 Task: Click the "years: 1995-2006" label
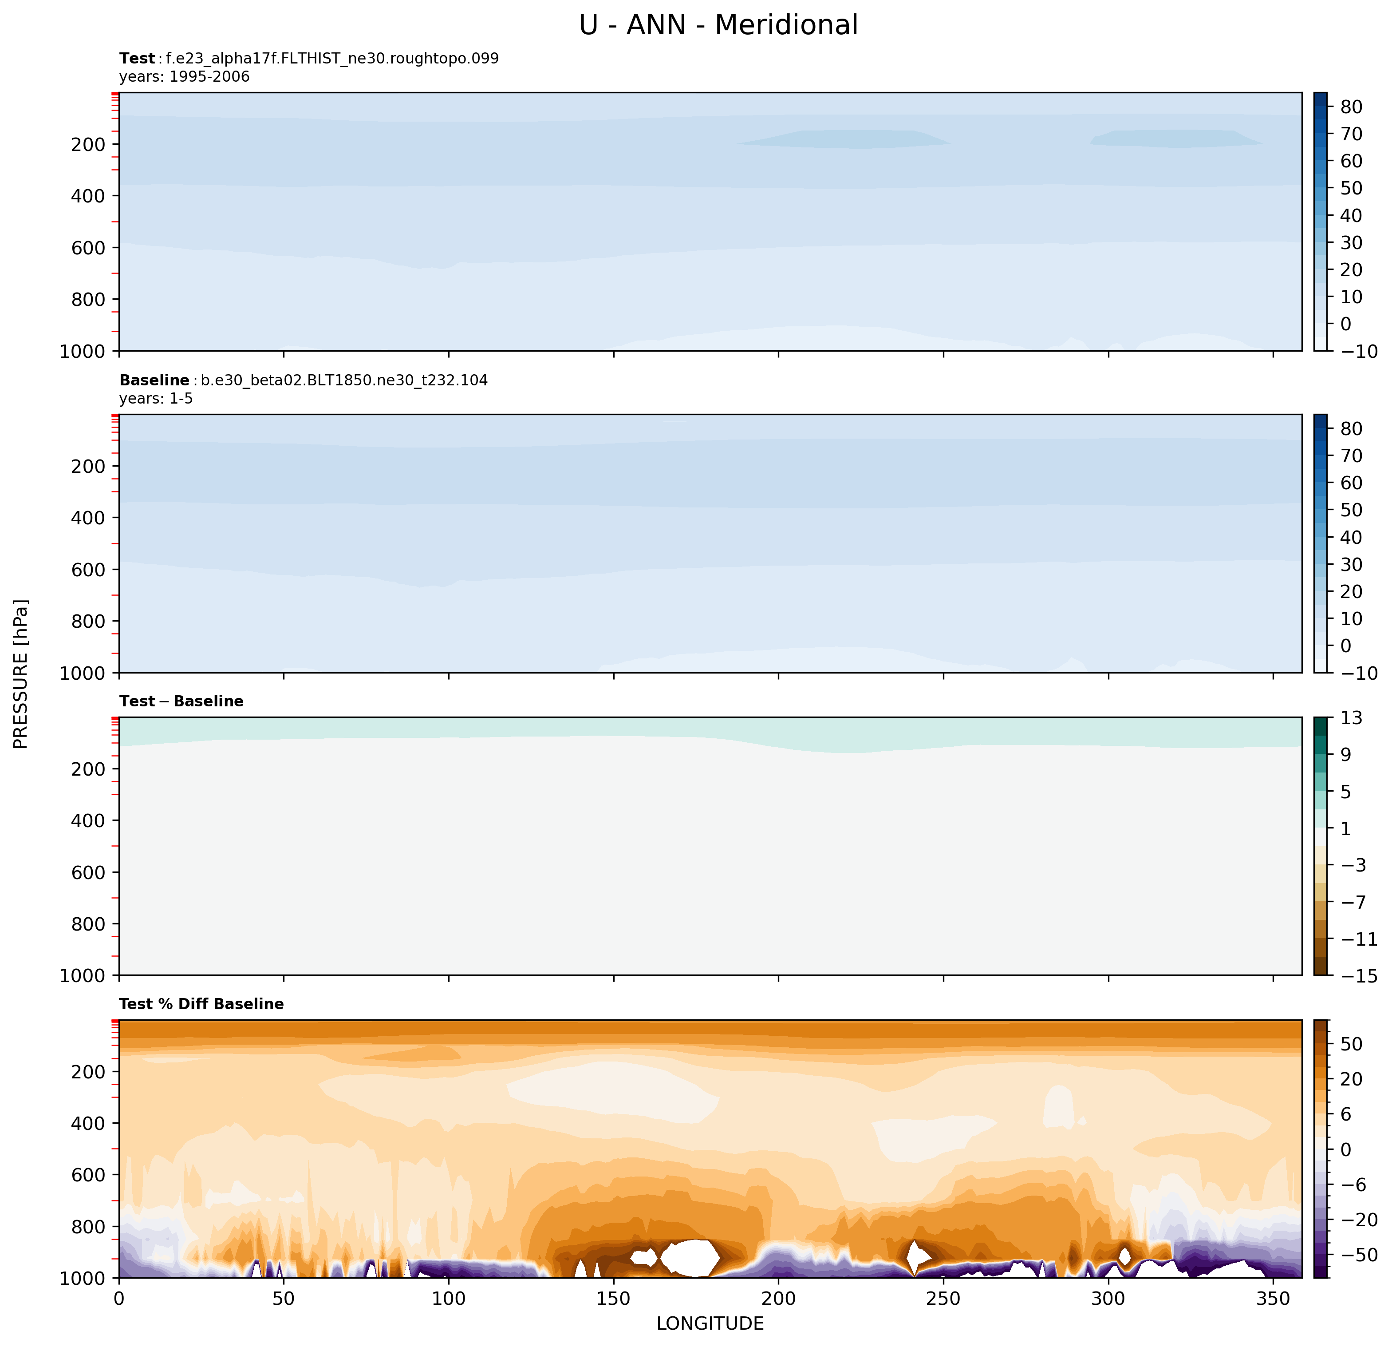[185, 77]
